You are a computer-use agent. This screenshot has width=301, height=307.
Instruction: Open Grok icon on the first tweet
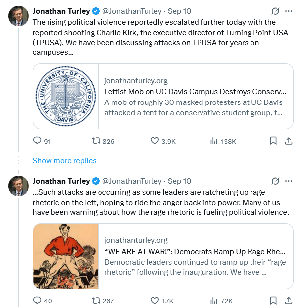(276, 11)
